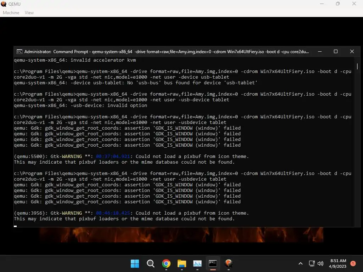Screen dimensions: 363x272
Task: Open volume control tray icon
Action: click(x=320, y=263)
